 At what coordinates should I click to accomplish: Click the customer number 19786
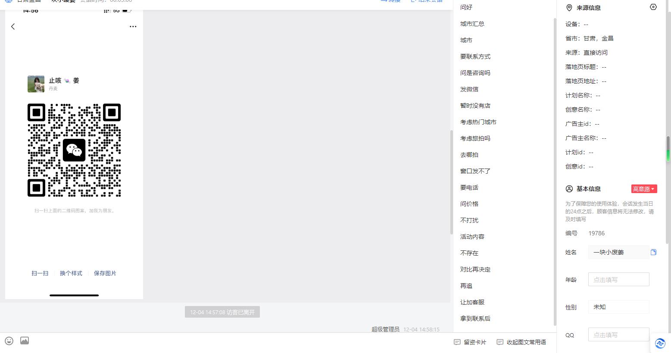click(x=596, y=233)
